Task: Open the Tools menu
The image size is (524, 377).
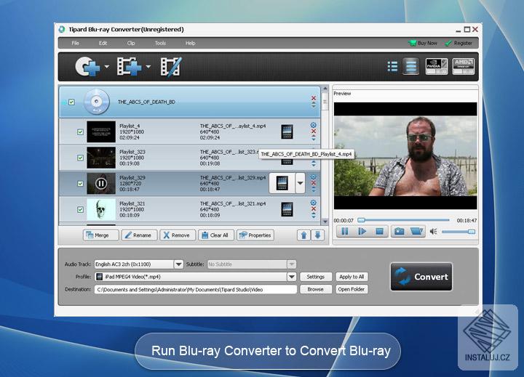Action: point(160,43)
